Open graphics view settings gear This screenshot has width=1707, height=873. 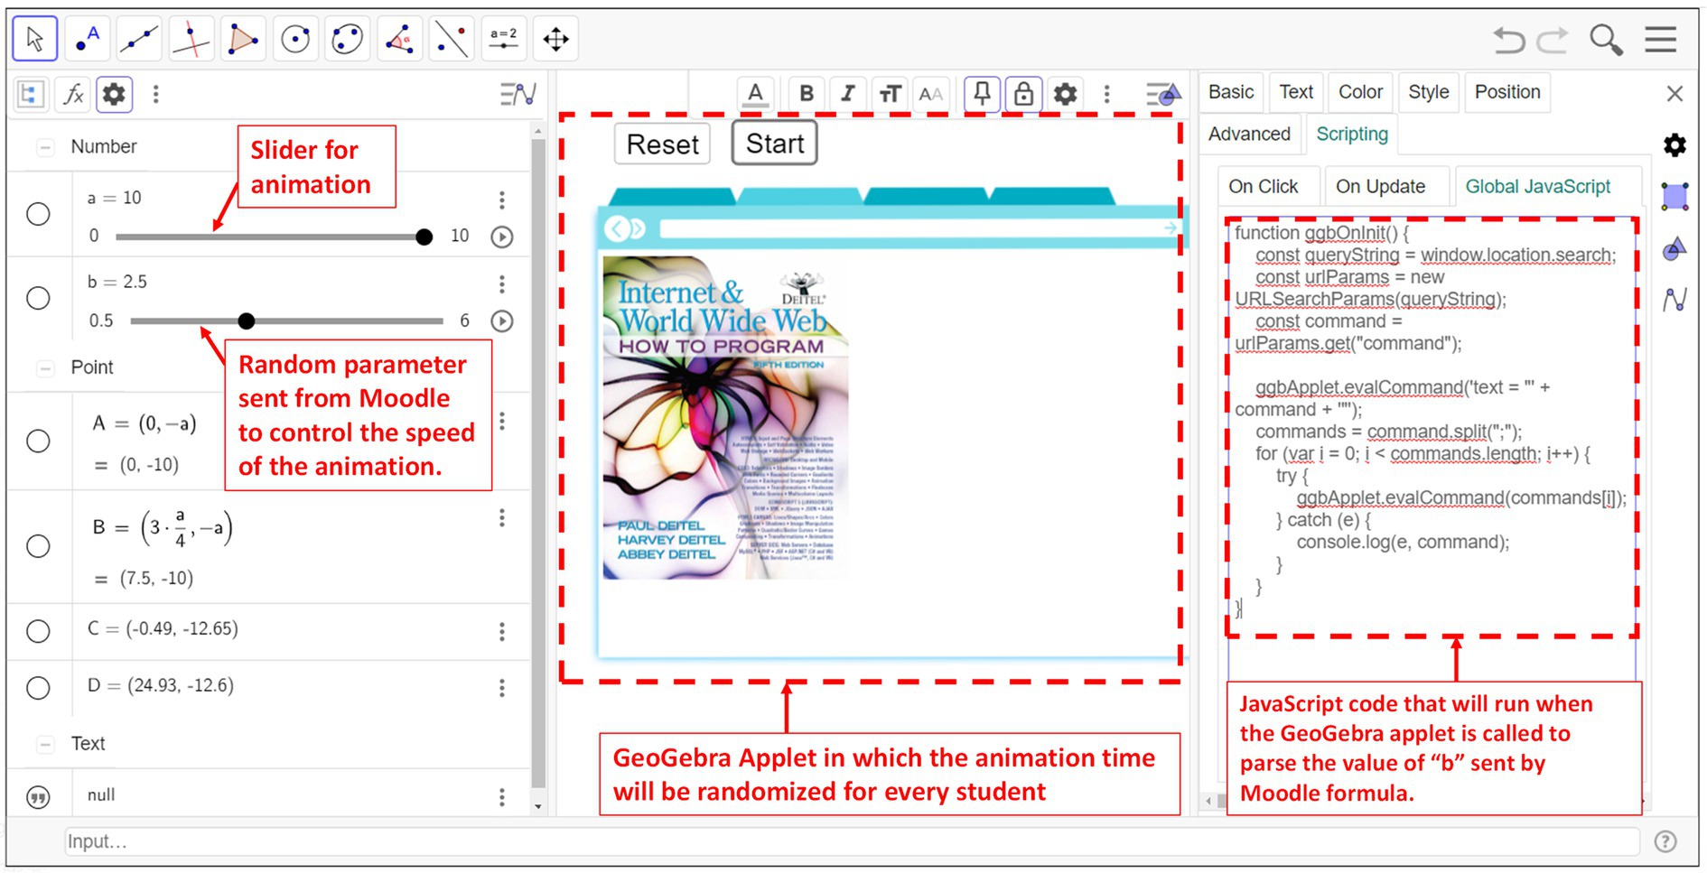pos(1066,93)
